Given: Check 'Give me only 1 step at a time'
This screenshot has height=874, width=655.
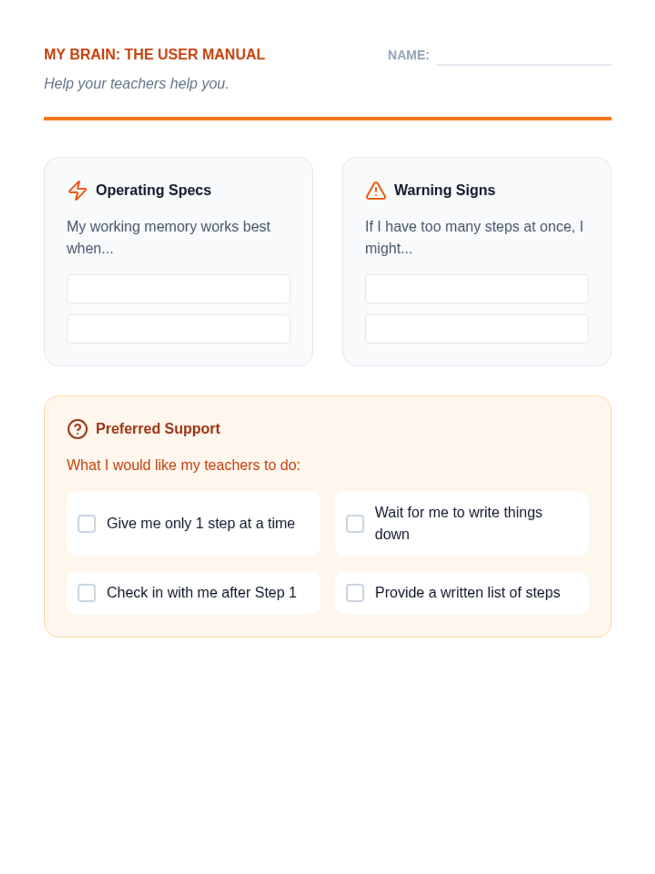Looking at the screenshot, I should coord(87,524).
